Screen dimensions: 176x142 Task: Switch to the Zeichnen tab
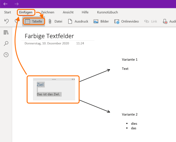point(48,12)
